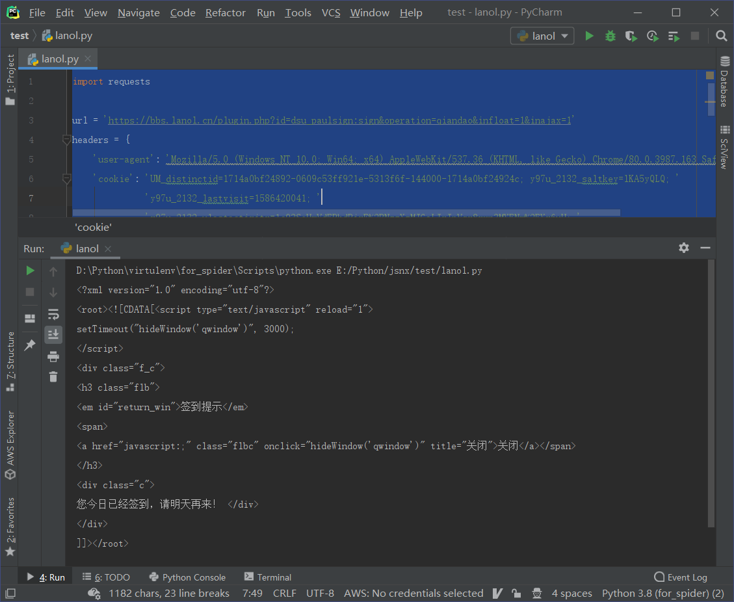Click the test breadcrumb in the navigation bar

coord(20,36)
